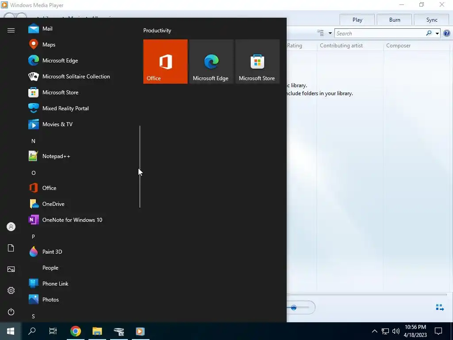Screen dimensions: 453x340
Task: Open Google Chrome from the taskbar
Action: (x=75, y=331)
